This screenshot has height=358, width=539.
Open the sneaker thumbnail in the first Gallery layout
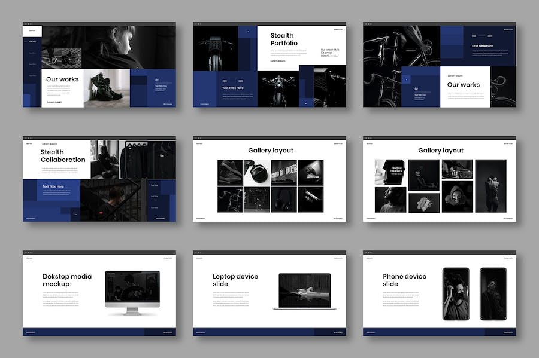230,172
